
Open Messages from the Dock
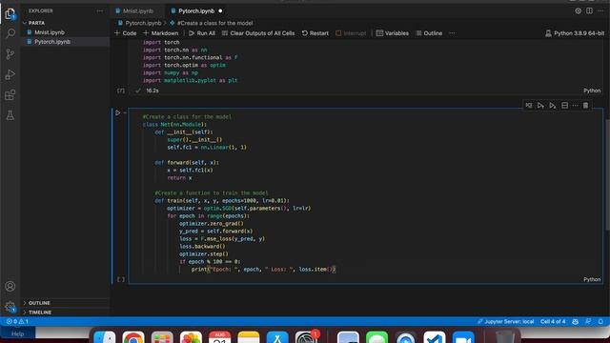pyautogui.click(x=376, y=337)
